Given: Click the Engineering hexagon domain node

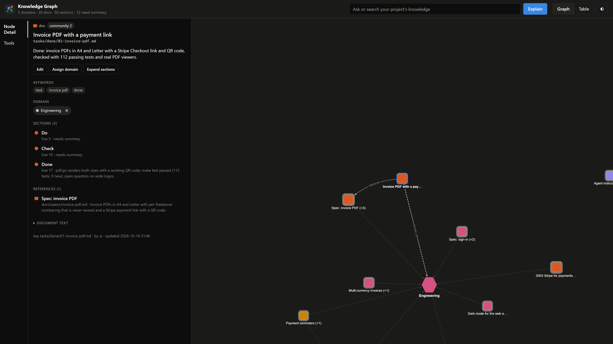Looking at the screenshot, I should (429, 285).
